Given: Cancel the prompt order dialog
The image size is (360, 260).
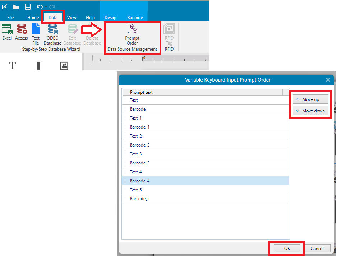Looking at the screenshot, I should (x=318, y=248).
